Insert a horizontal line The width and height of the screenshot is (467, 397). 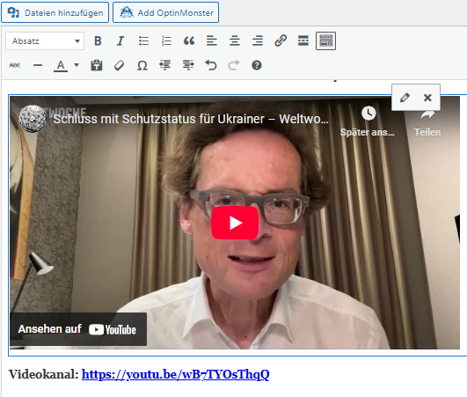pyautogui.click(x=38, y=65)
